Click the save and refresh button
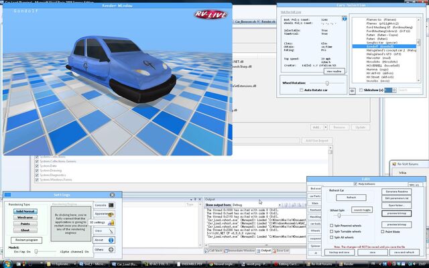The width and height of the screenshot is (429, 268). 404,253
